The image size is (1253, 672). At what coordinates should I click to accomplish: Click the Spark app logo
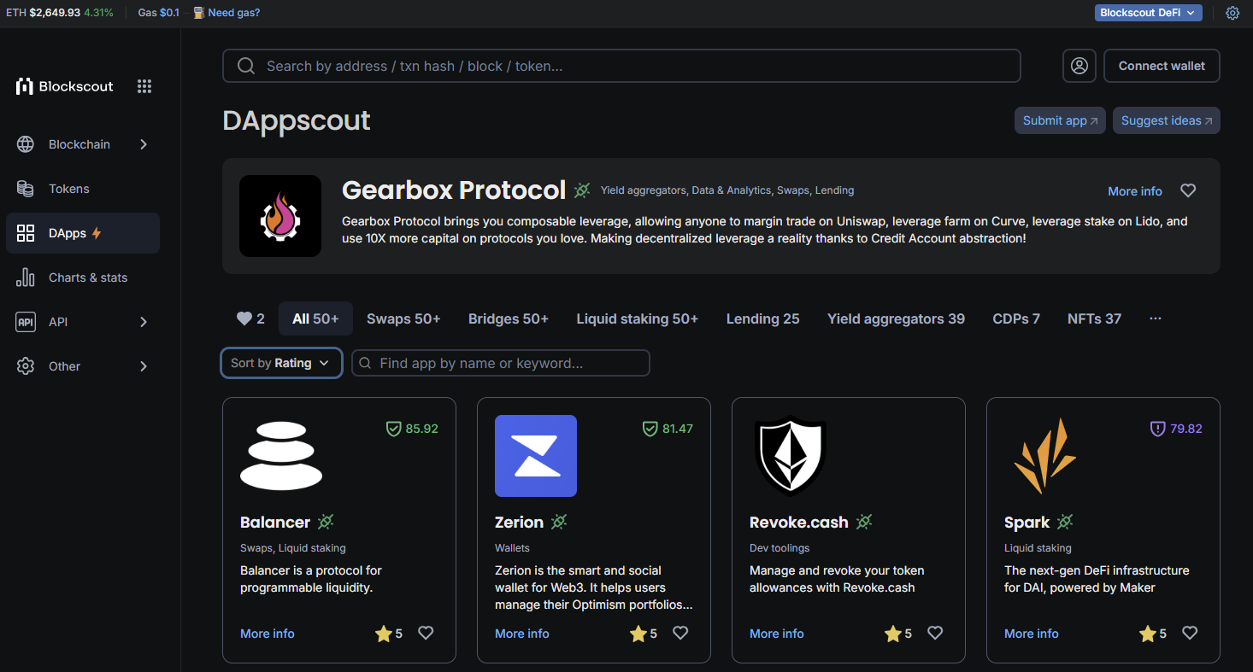coord(1044,456)
